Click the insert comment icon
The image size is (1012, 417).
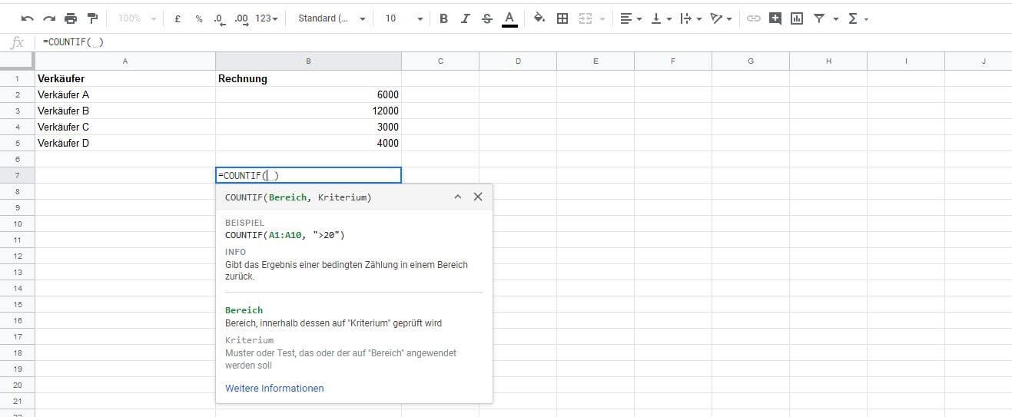[x=775, y=18]
